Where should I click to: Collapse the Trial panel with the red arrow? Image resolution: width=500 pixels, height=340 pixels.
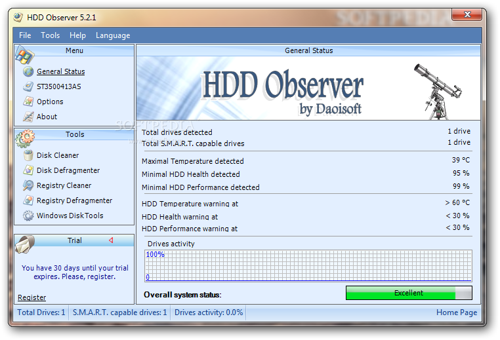pyautogui.click(x=111, y=240)
